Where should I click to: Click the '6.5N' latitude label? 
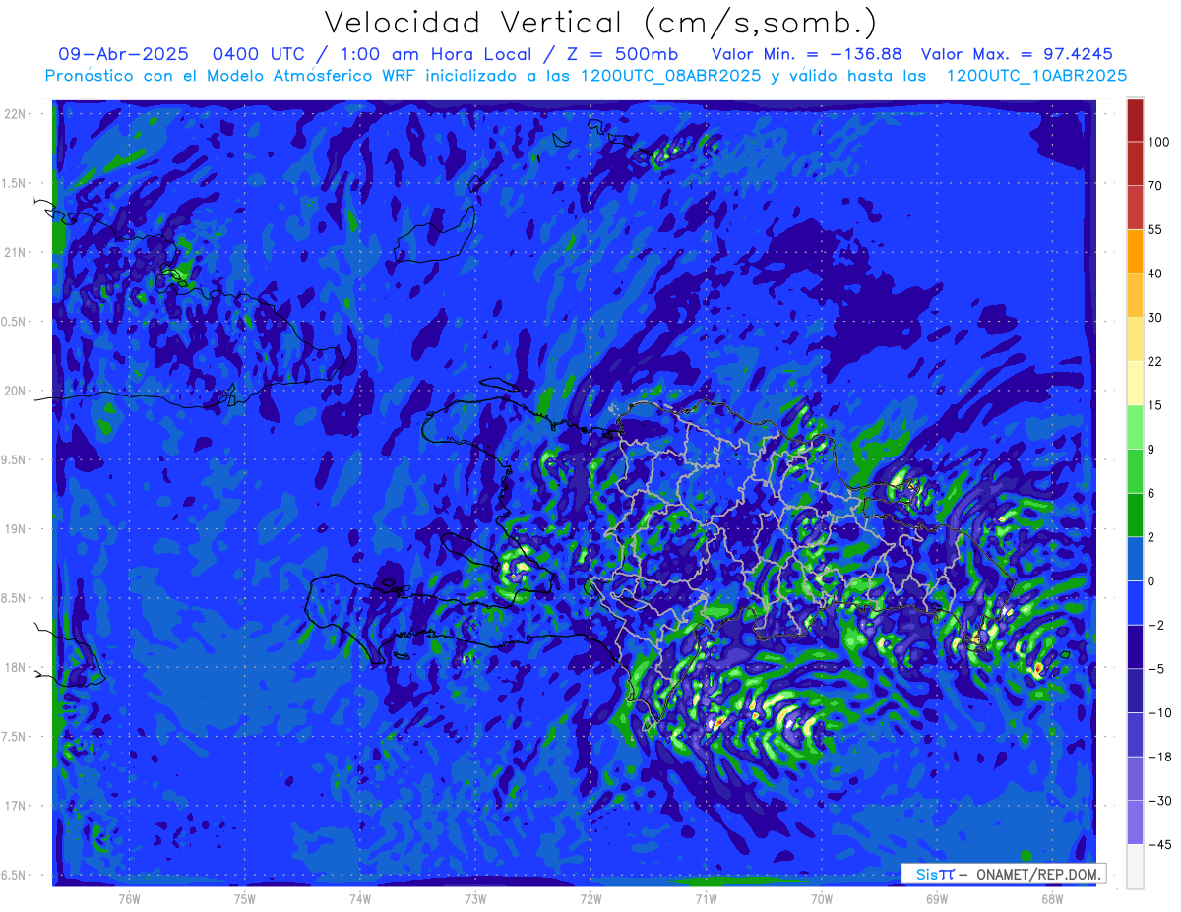coord(13,876)
